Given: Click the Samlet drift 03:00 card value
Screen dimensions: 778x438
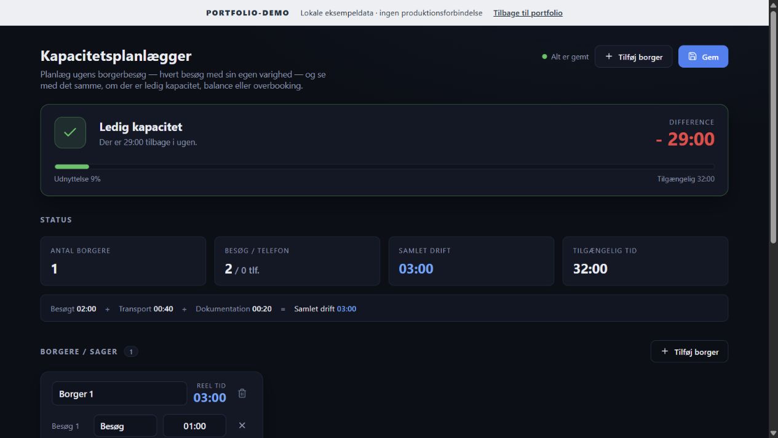Looking at the screenshot, I should click(x=416, y=269).
